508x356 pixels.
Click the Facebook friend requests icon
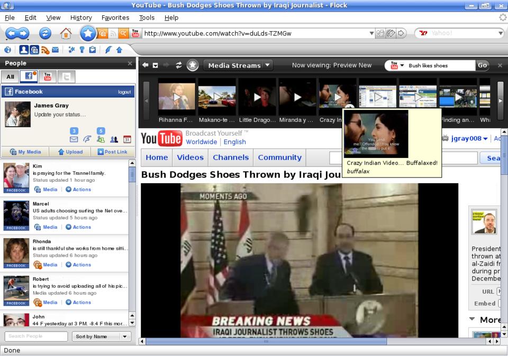click(101, 139)
